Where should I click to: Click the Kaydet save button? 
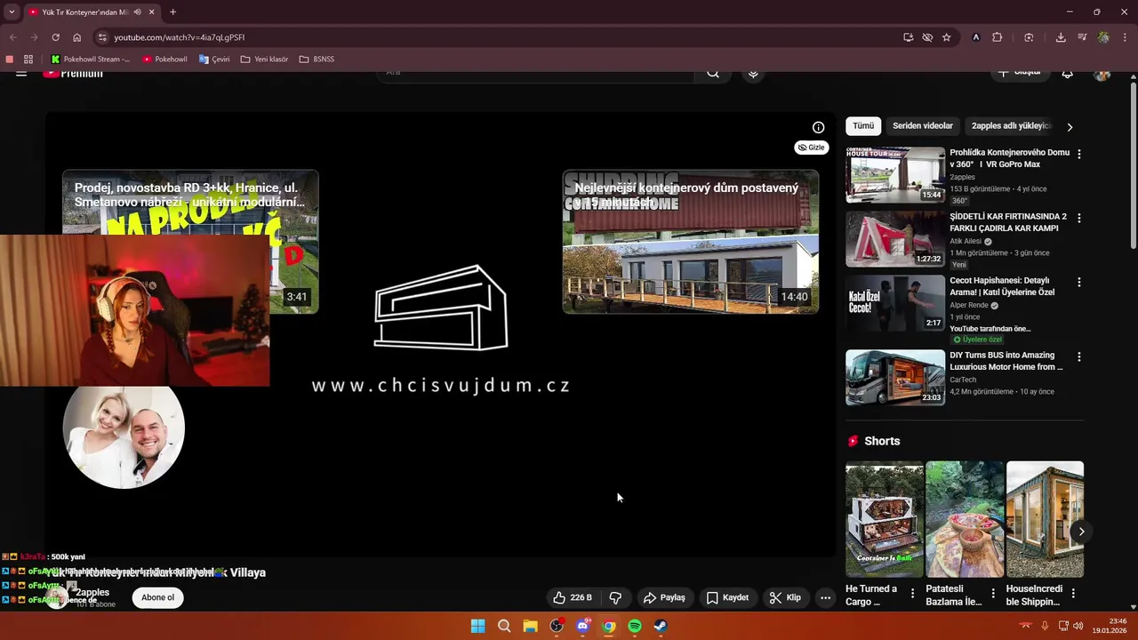point(727,597)
